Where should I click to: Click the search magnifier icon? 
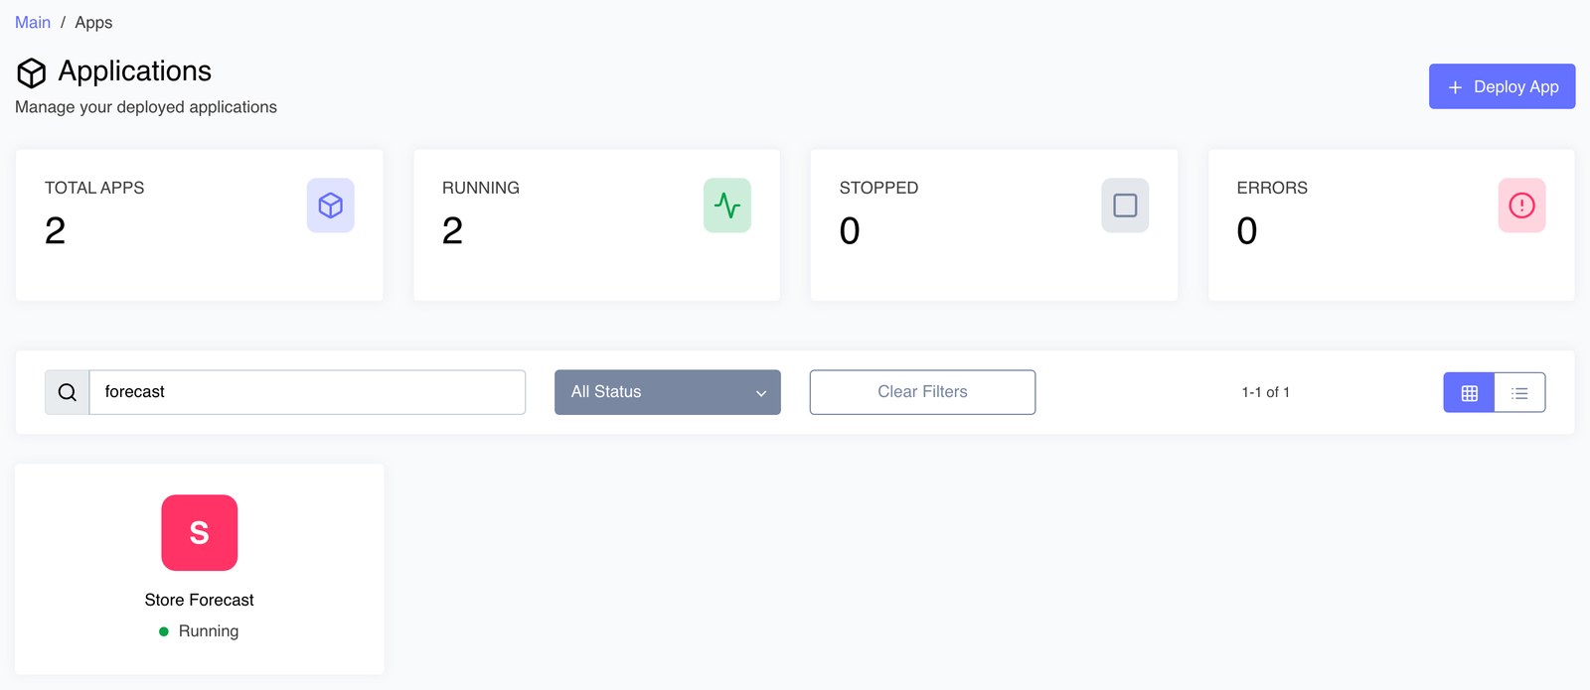click(68, 392)
